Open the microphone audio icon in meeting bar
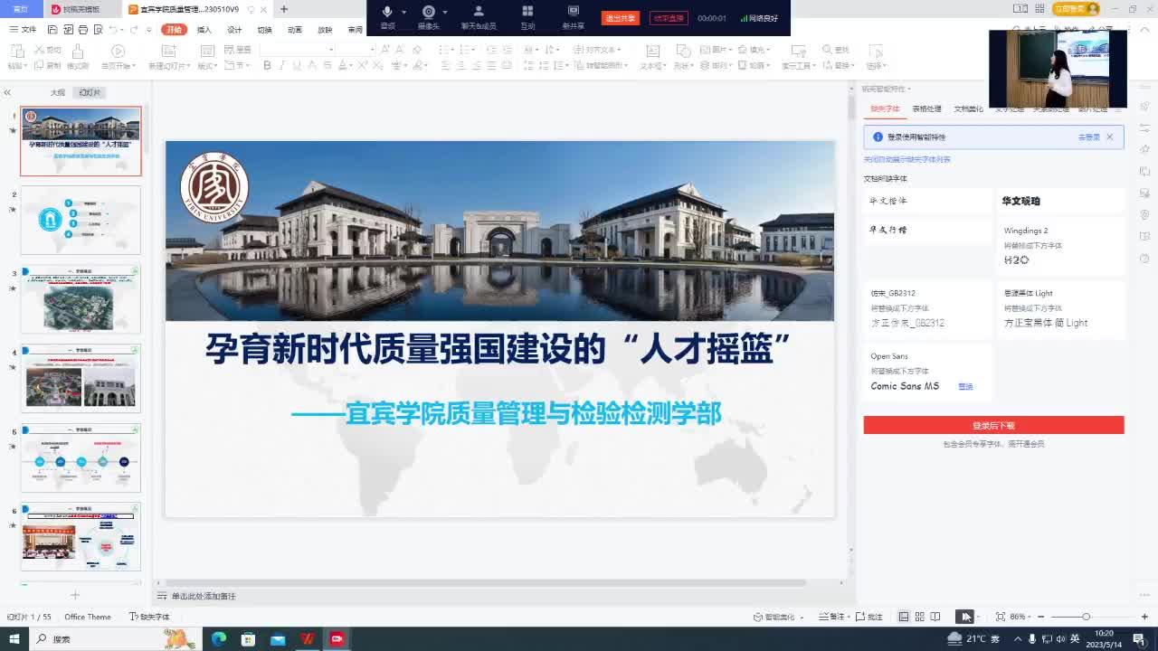1158x651 pixels. [x=387, y=13]
